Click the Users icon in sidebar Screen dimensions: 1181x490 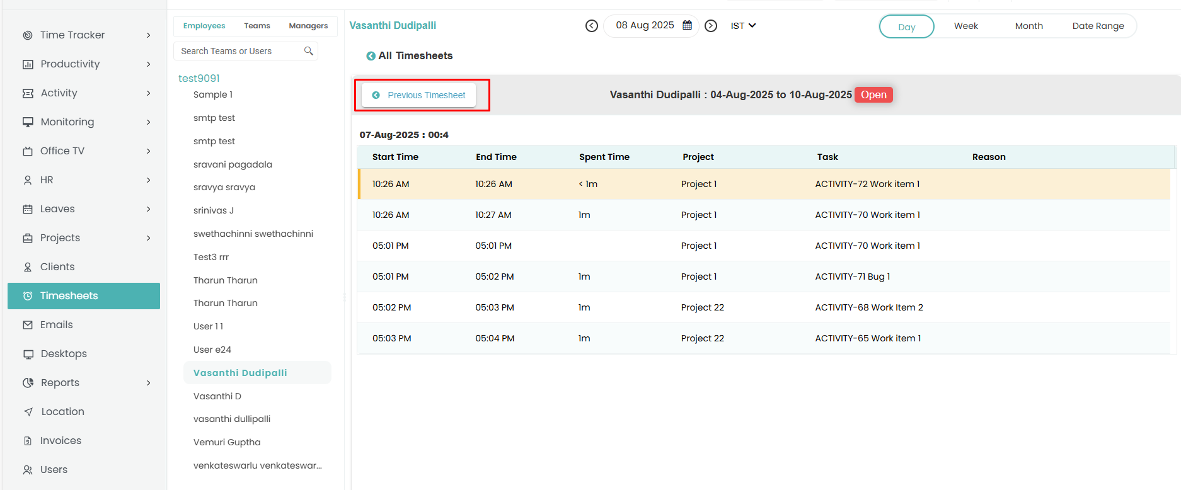coord(28,470)
